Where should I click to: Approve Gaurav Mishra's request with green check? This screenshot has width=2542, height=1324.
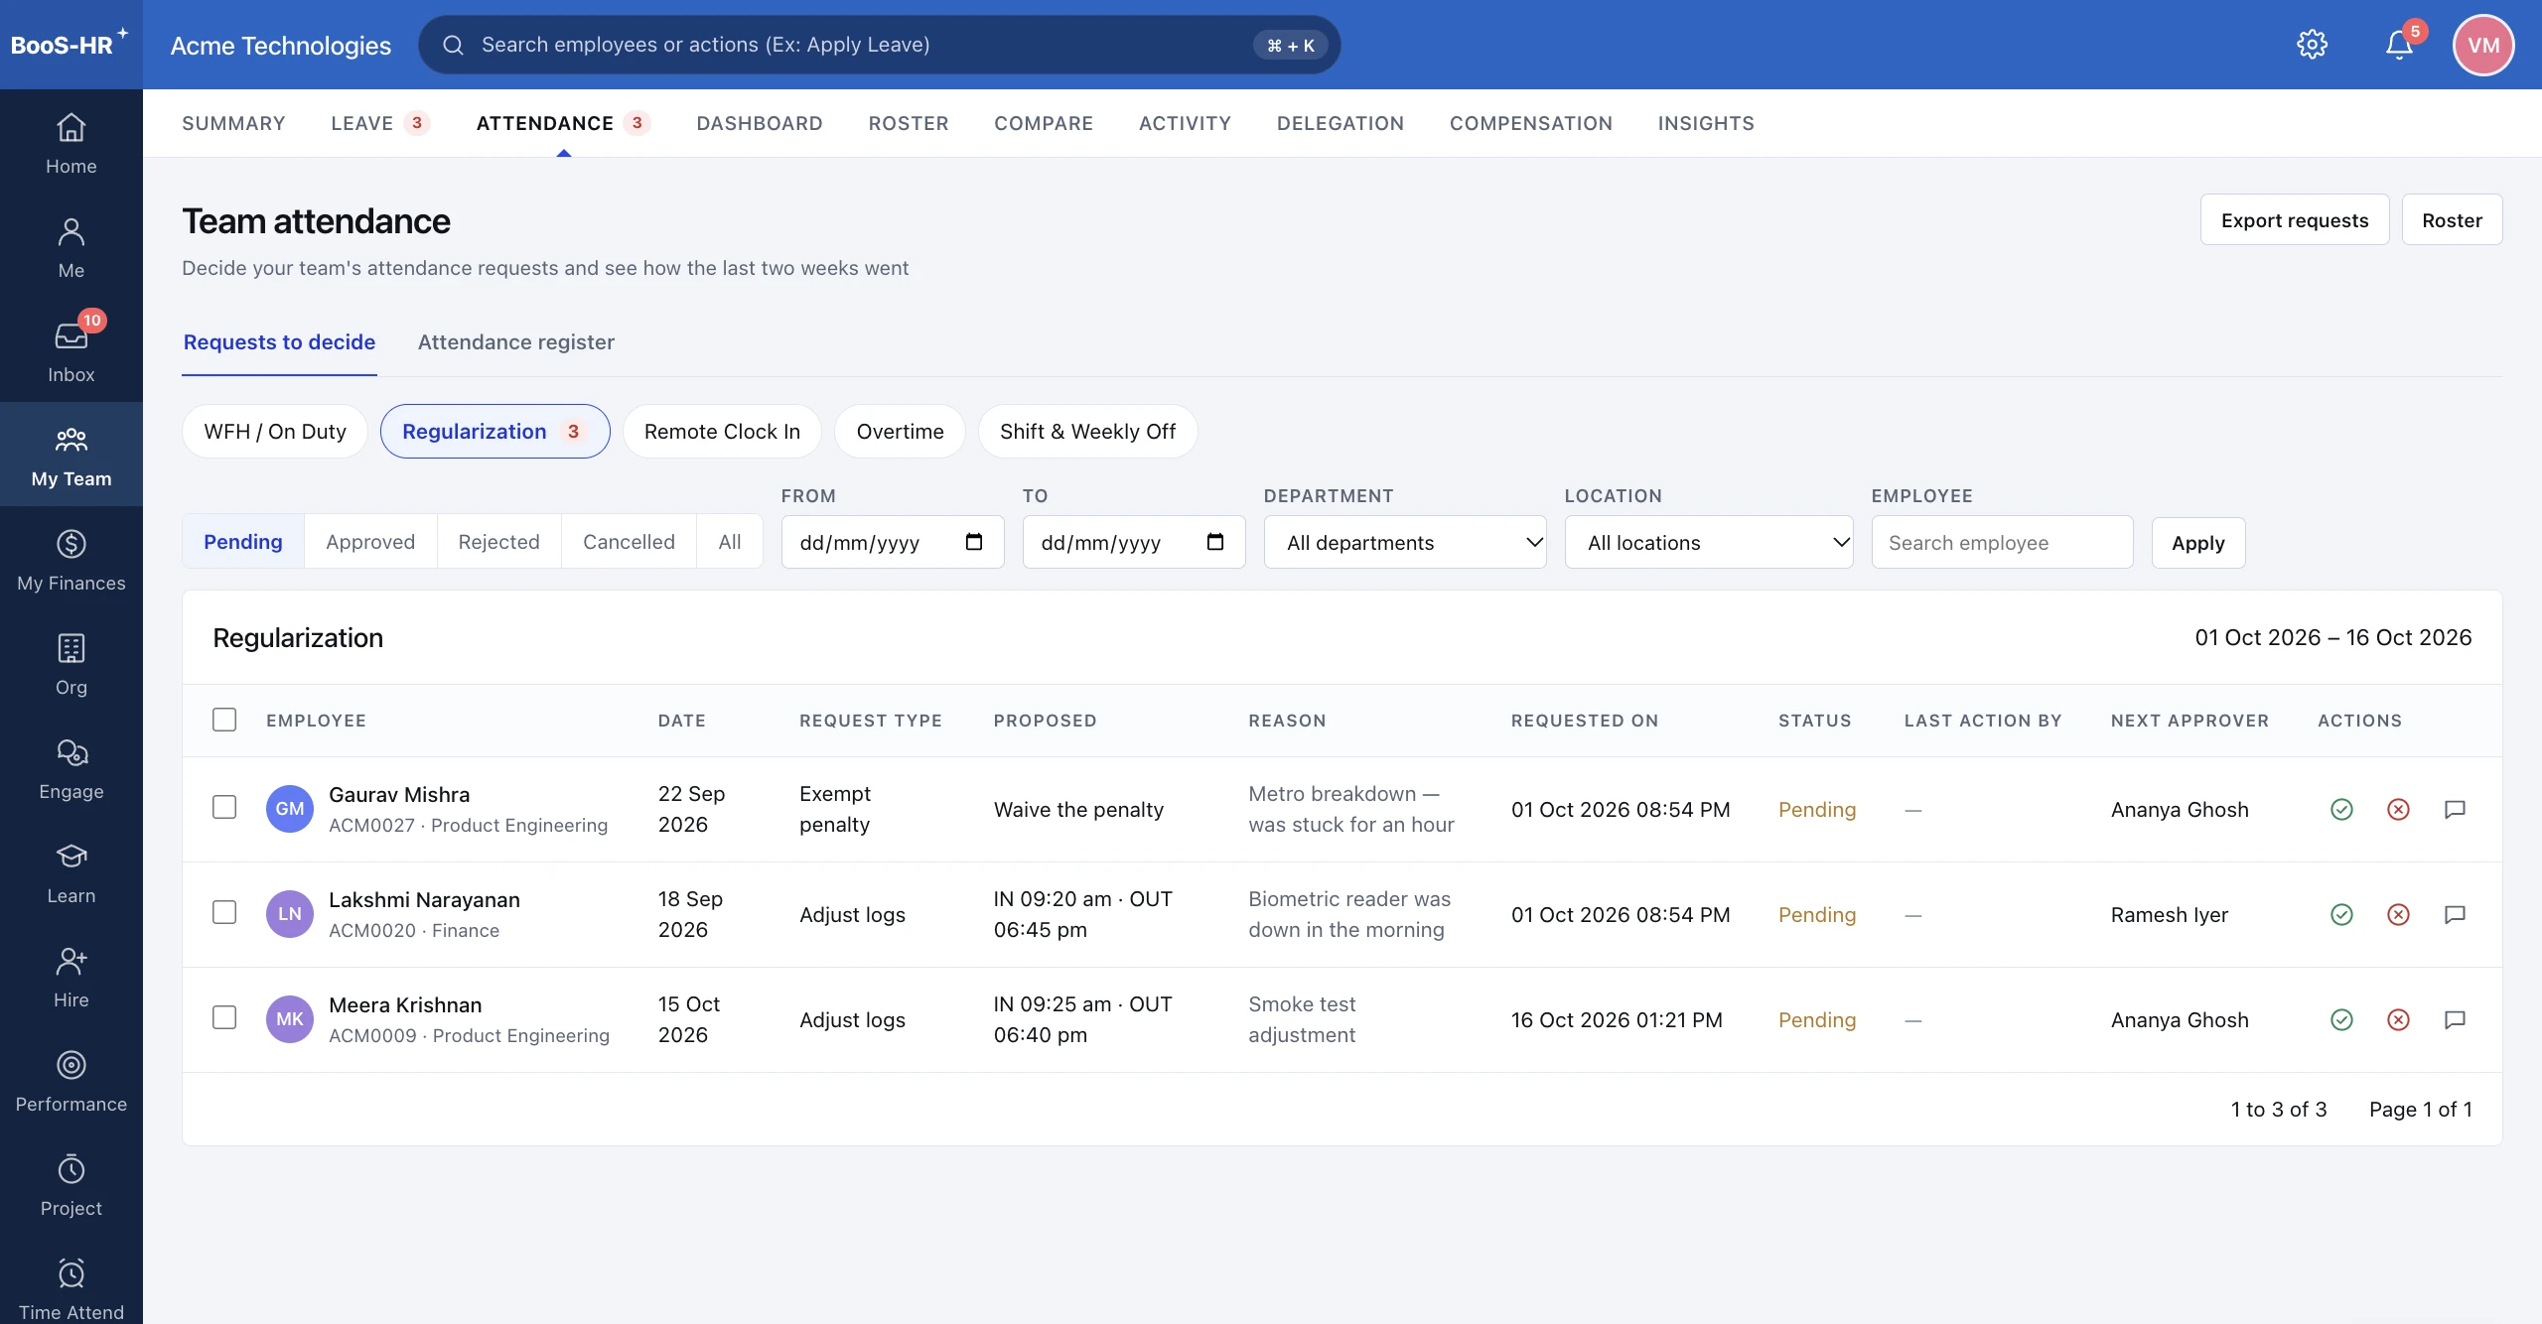coord(2341,810)
